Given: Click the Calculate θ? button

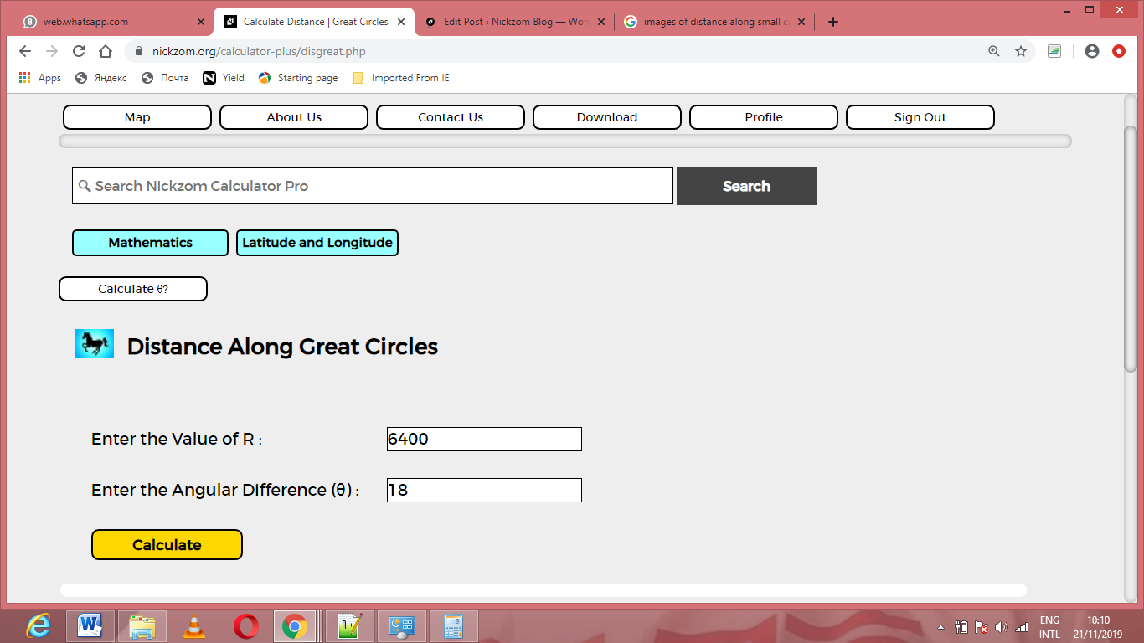Looking at the screenshot, I should tap(133, 289).
